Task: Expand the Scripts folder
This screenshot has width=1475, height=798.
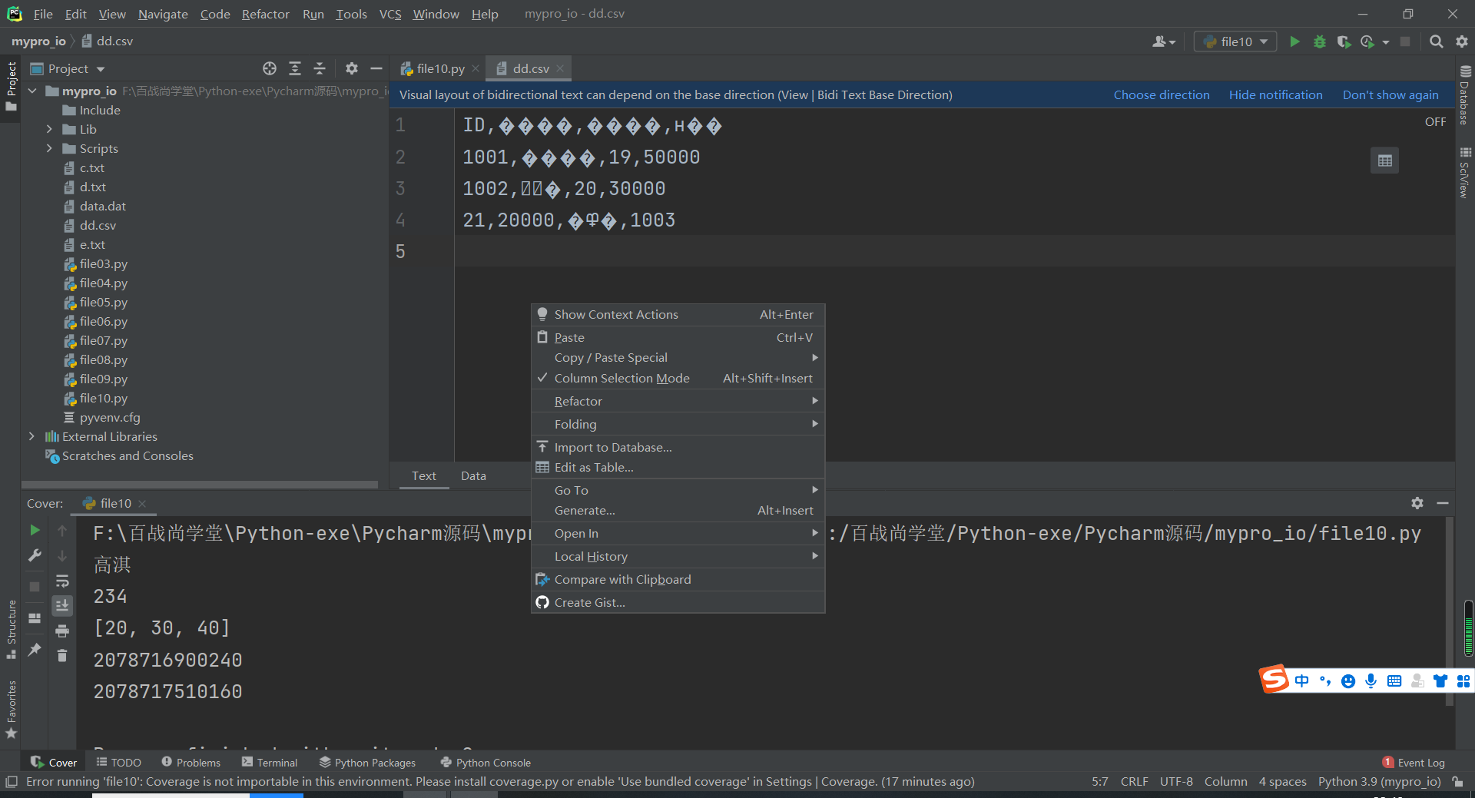Action: click(x=49, y=149)
